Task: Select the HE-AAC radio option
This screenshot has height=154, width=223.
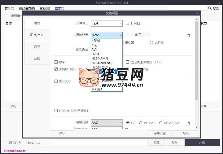Action: click(141, 123)
